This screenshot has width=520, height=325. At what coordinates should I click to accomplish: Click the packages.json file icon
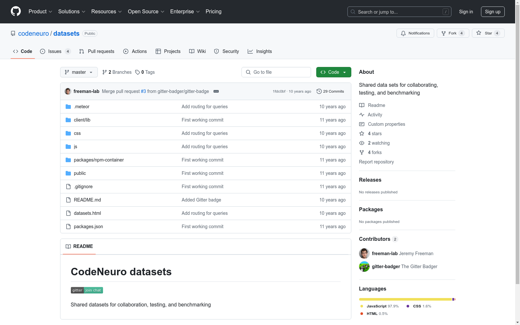[x=68, y=227]
